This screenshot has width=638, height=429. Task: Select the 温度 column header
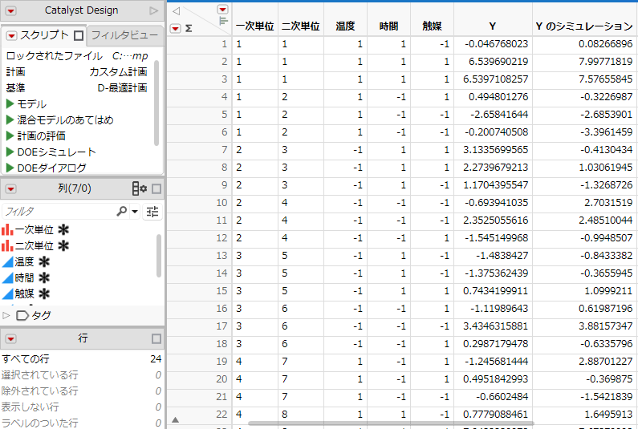[345, 26]
